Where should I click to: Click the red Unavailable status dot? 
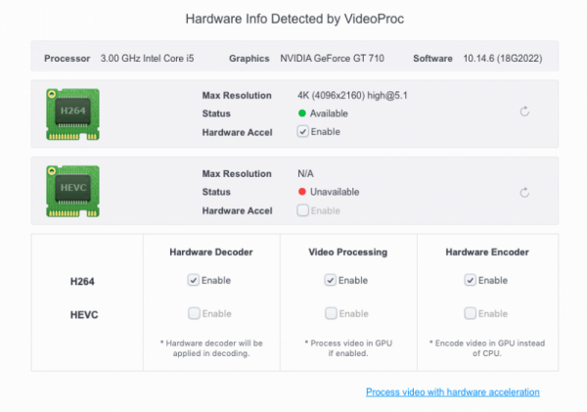(x=302, y=193)
